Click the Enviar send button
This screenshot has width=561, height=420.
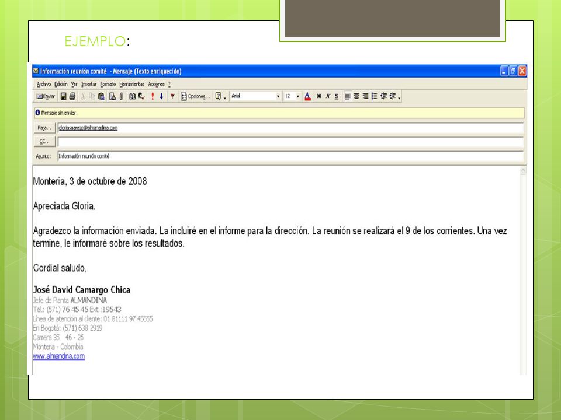(x=46, y=96)
